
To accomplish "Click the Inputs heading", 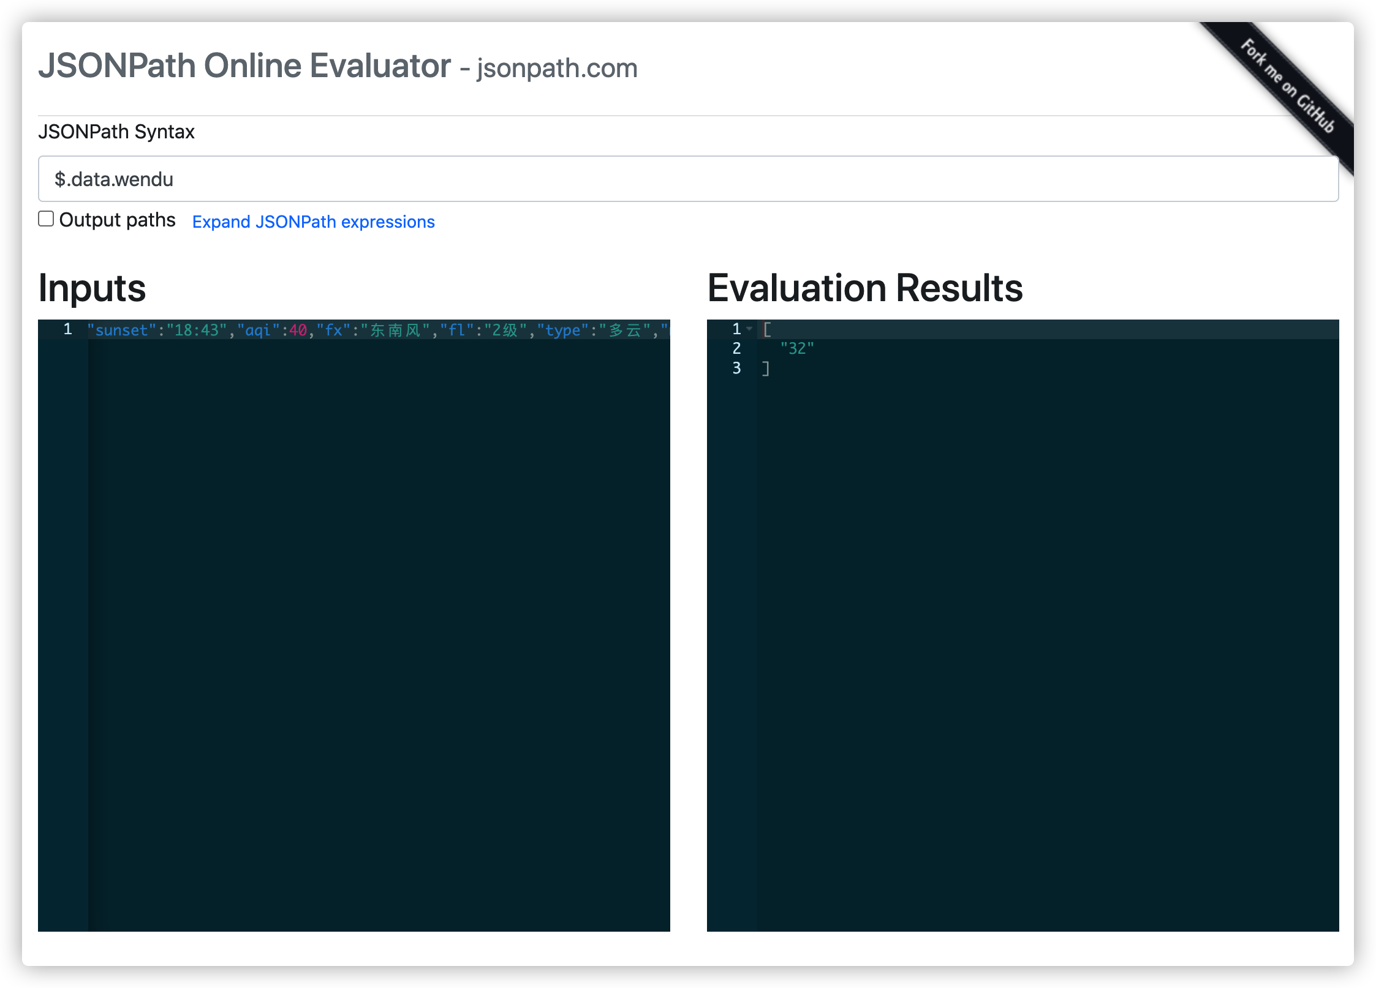I will coord(92,287).
